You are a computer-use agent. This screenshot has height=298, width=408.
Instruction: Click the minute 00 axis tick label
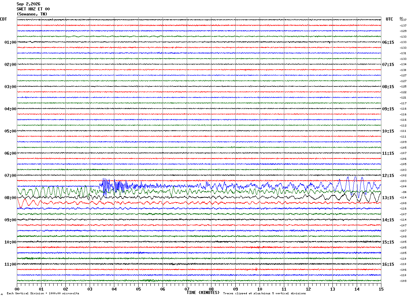[x=17, y=289]
